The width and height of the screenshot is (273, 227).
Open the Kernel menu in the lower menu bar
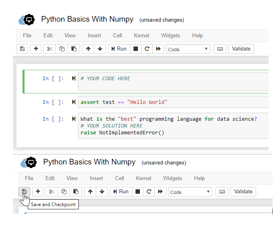144,178
